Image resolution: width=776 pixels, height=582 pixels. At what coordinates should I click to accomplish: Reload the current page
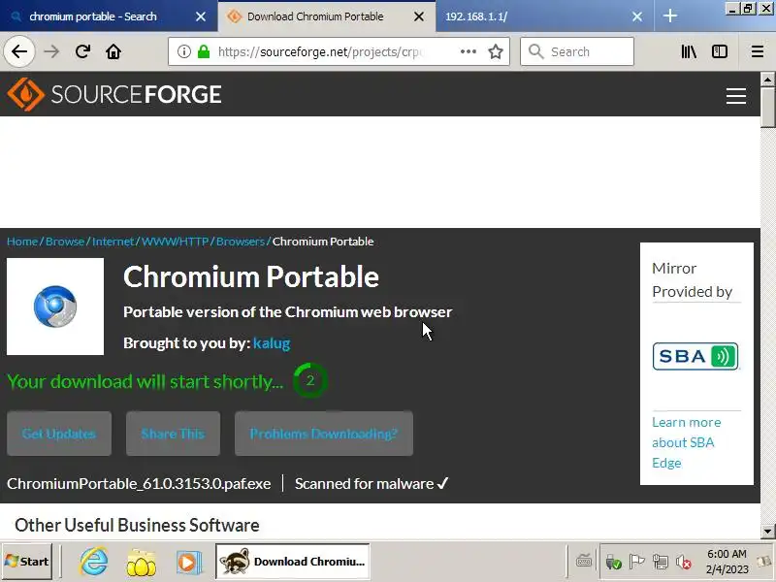tap(82, 51)
